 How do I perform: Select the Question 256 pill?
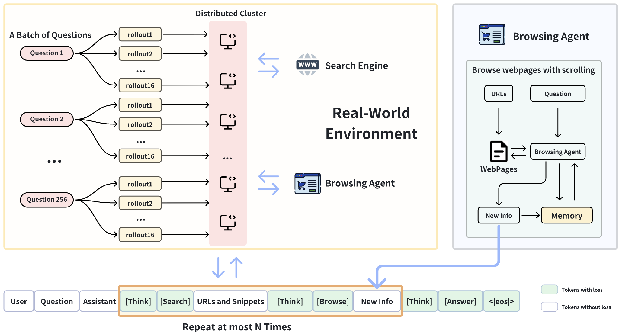(x=47, y=200)
